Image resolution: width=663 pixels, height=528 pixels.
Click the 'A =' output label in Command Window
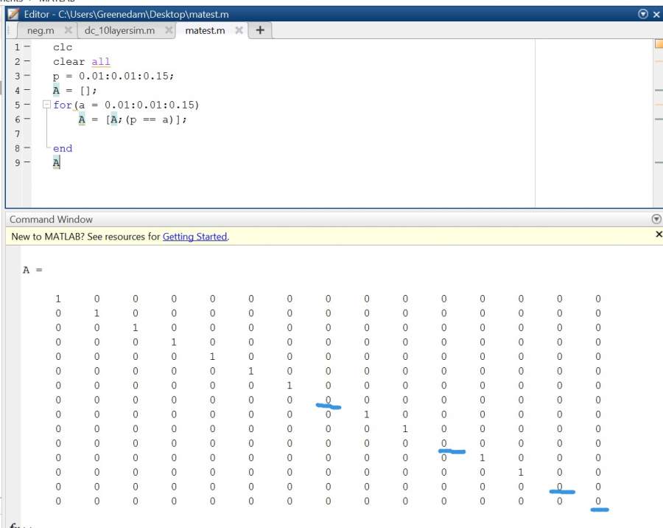32,270
